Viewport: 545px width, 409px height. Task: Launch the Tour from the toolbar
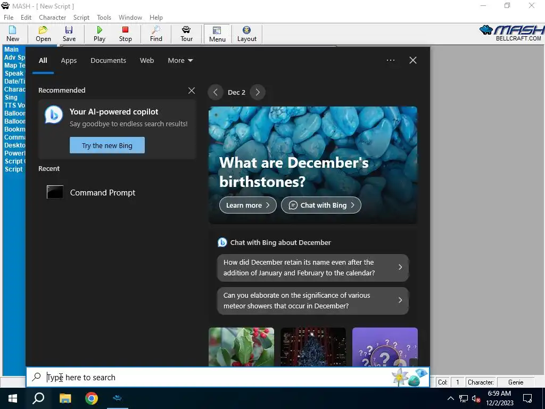[186, 34]
